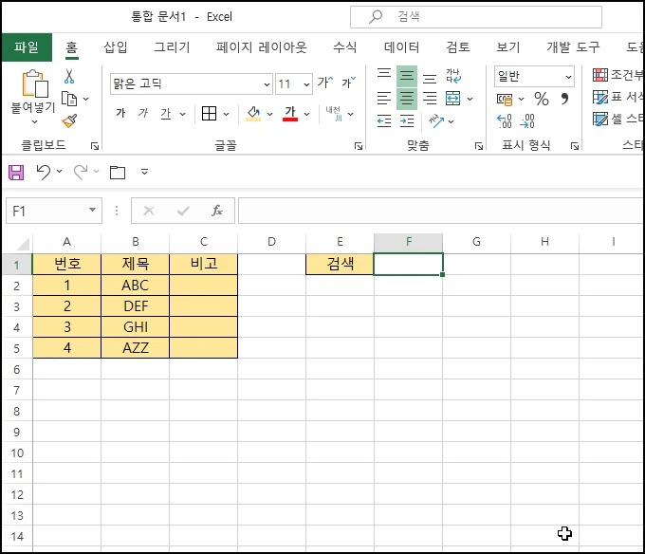Expand underline style arrow
The width and height of the screenshot is (645, 554).
coord(183,114)
